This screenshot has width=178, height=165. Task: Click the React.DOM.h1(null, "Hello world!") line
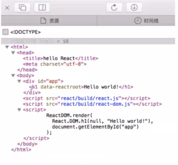point(103,121)
